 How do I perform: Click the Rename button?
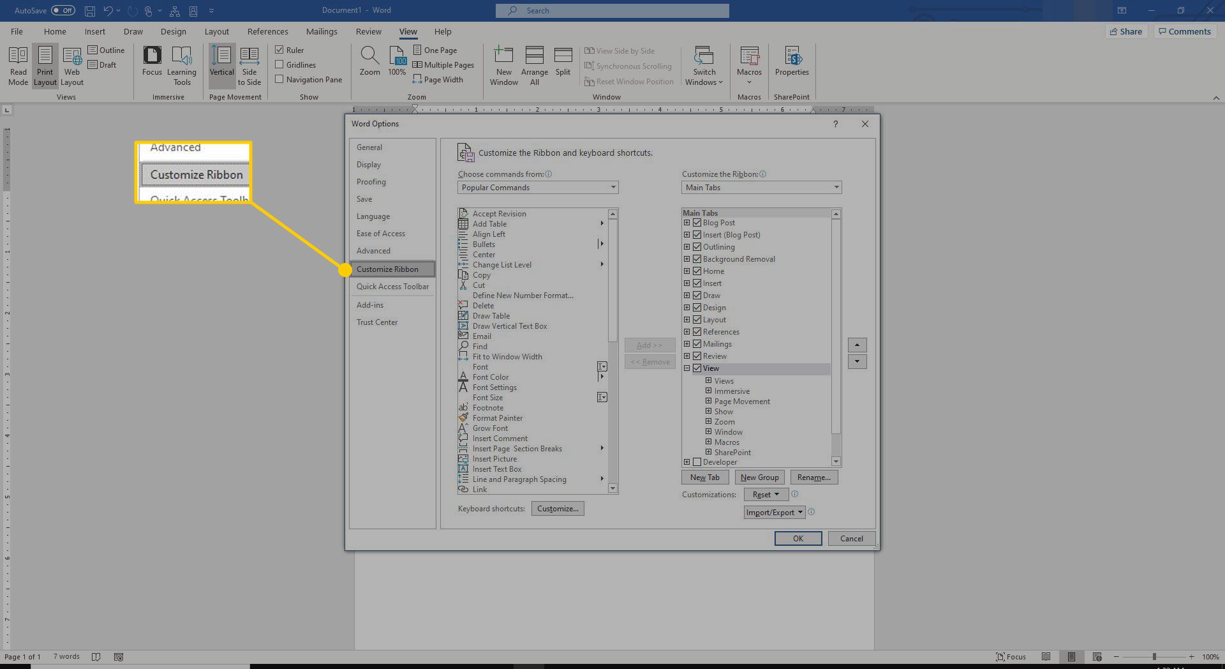tap(814, 477)
